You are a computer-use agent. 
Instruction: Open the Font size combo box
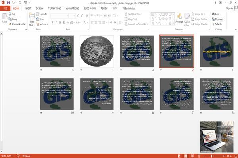(72, 16)
